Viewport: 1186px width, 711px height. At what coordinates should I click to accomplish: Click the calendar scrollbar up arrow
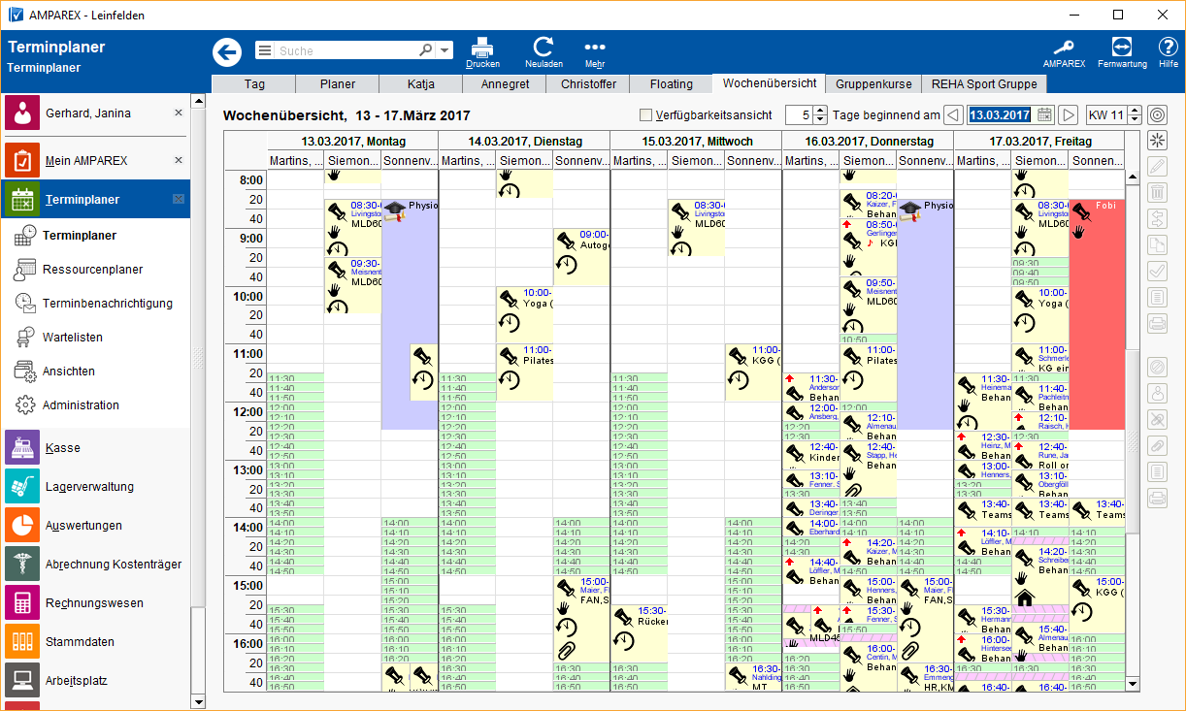[x=1133, y=178]
